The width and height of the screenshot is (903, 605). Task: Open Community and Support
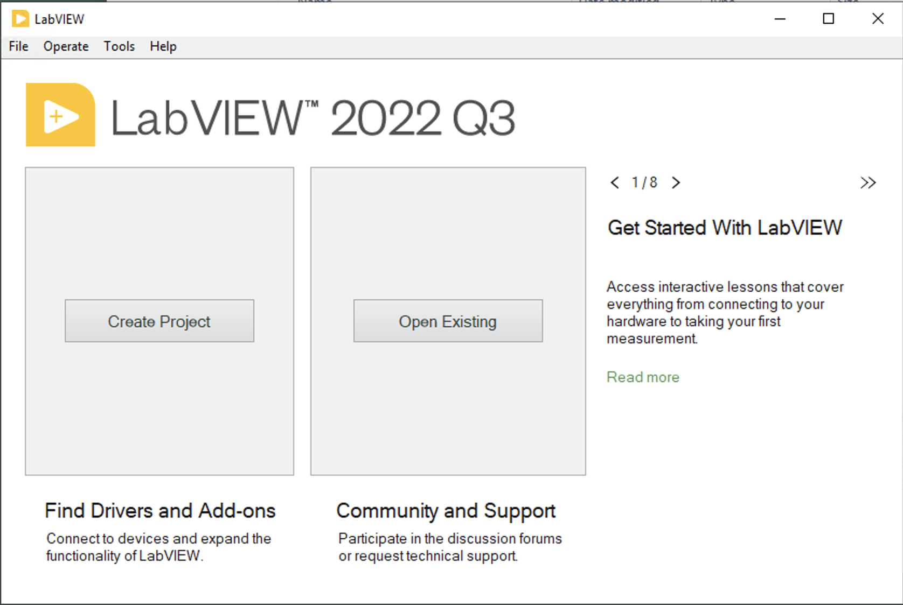click(446, 511)
